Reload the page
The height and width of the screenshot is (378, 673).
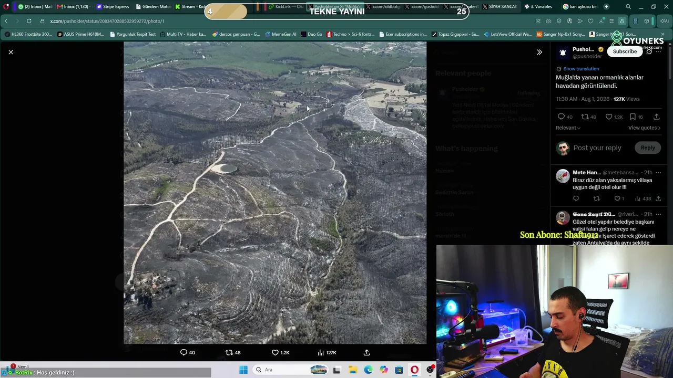pos(29,21)
